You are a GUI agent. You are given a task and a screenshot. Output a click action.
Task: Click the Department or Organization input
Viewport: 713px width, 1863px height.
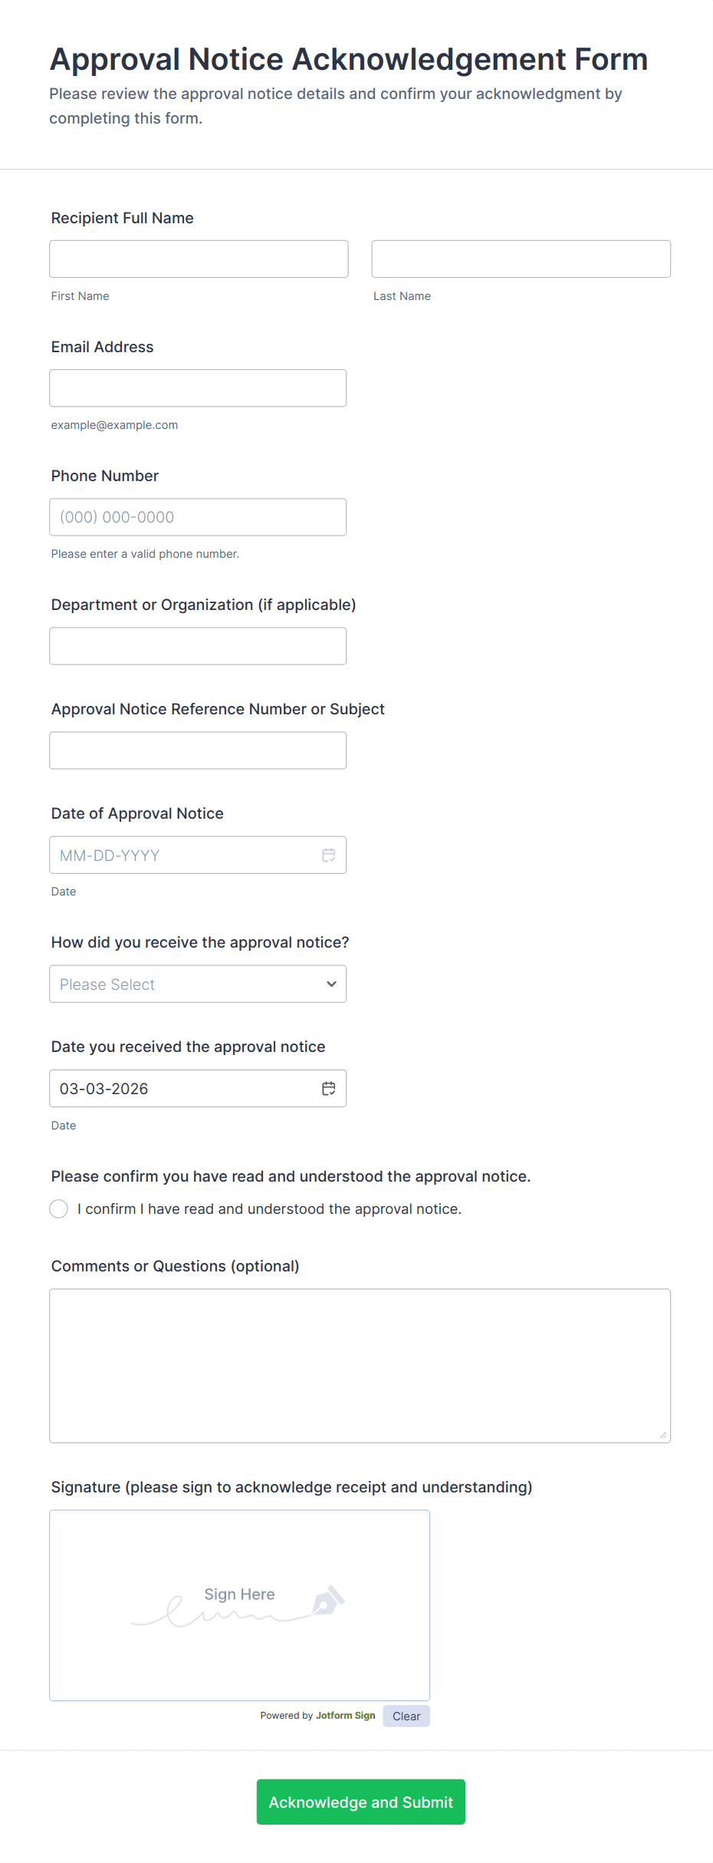point(198,645)
